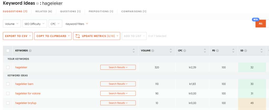Sort the table by the VOLUME column arrows
Image resolution: width=269 pixels, height=110 pixels.
tap(170, 51)
